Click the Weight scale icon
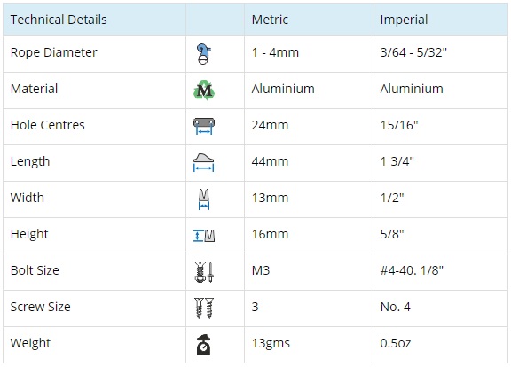Viewport: 511px width, 367px height. click(204, 344)
